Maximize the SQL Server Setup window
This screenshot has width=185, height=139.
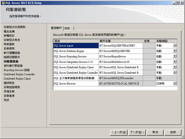click(x=177, y=3)
